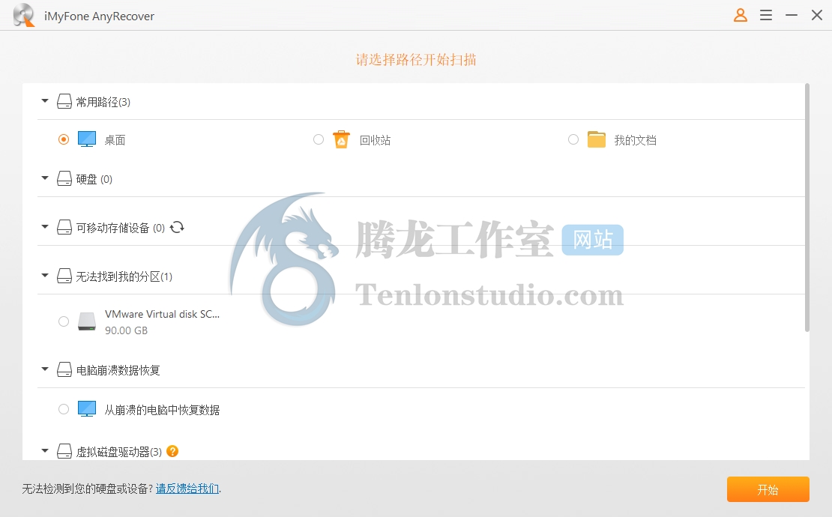Click the 虚拟磁盘驱动器(3) heading
The width and height of the screenshot is (832, 517).
pos(119,452)
